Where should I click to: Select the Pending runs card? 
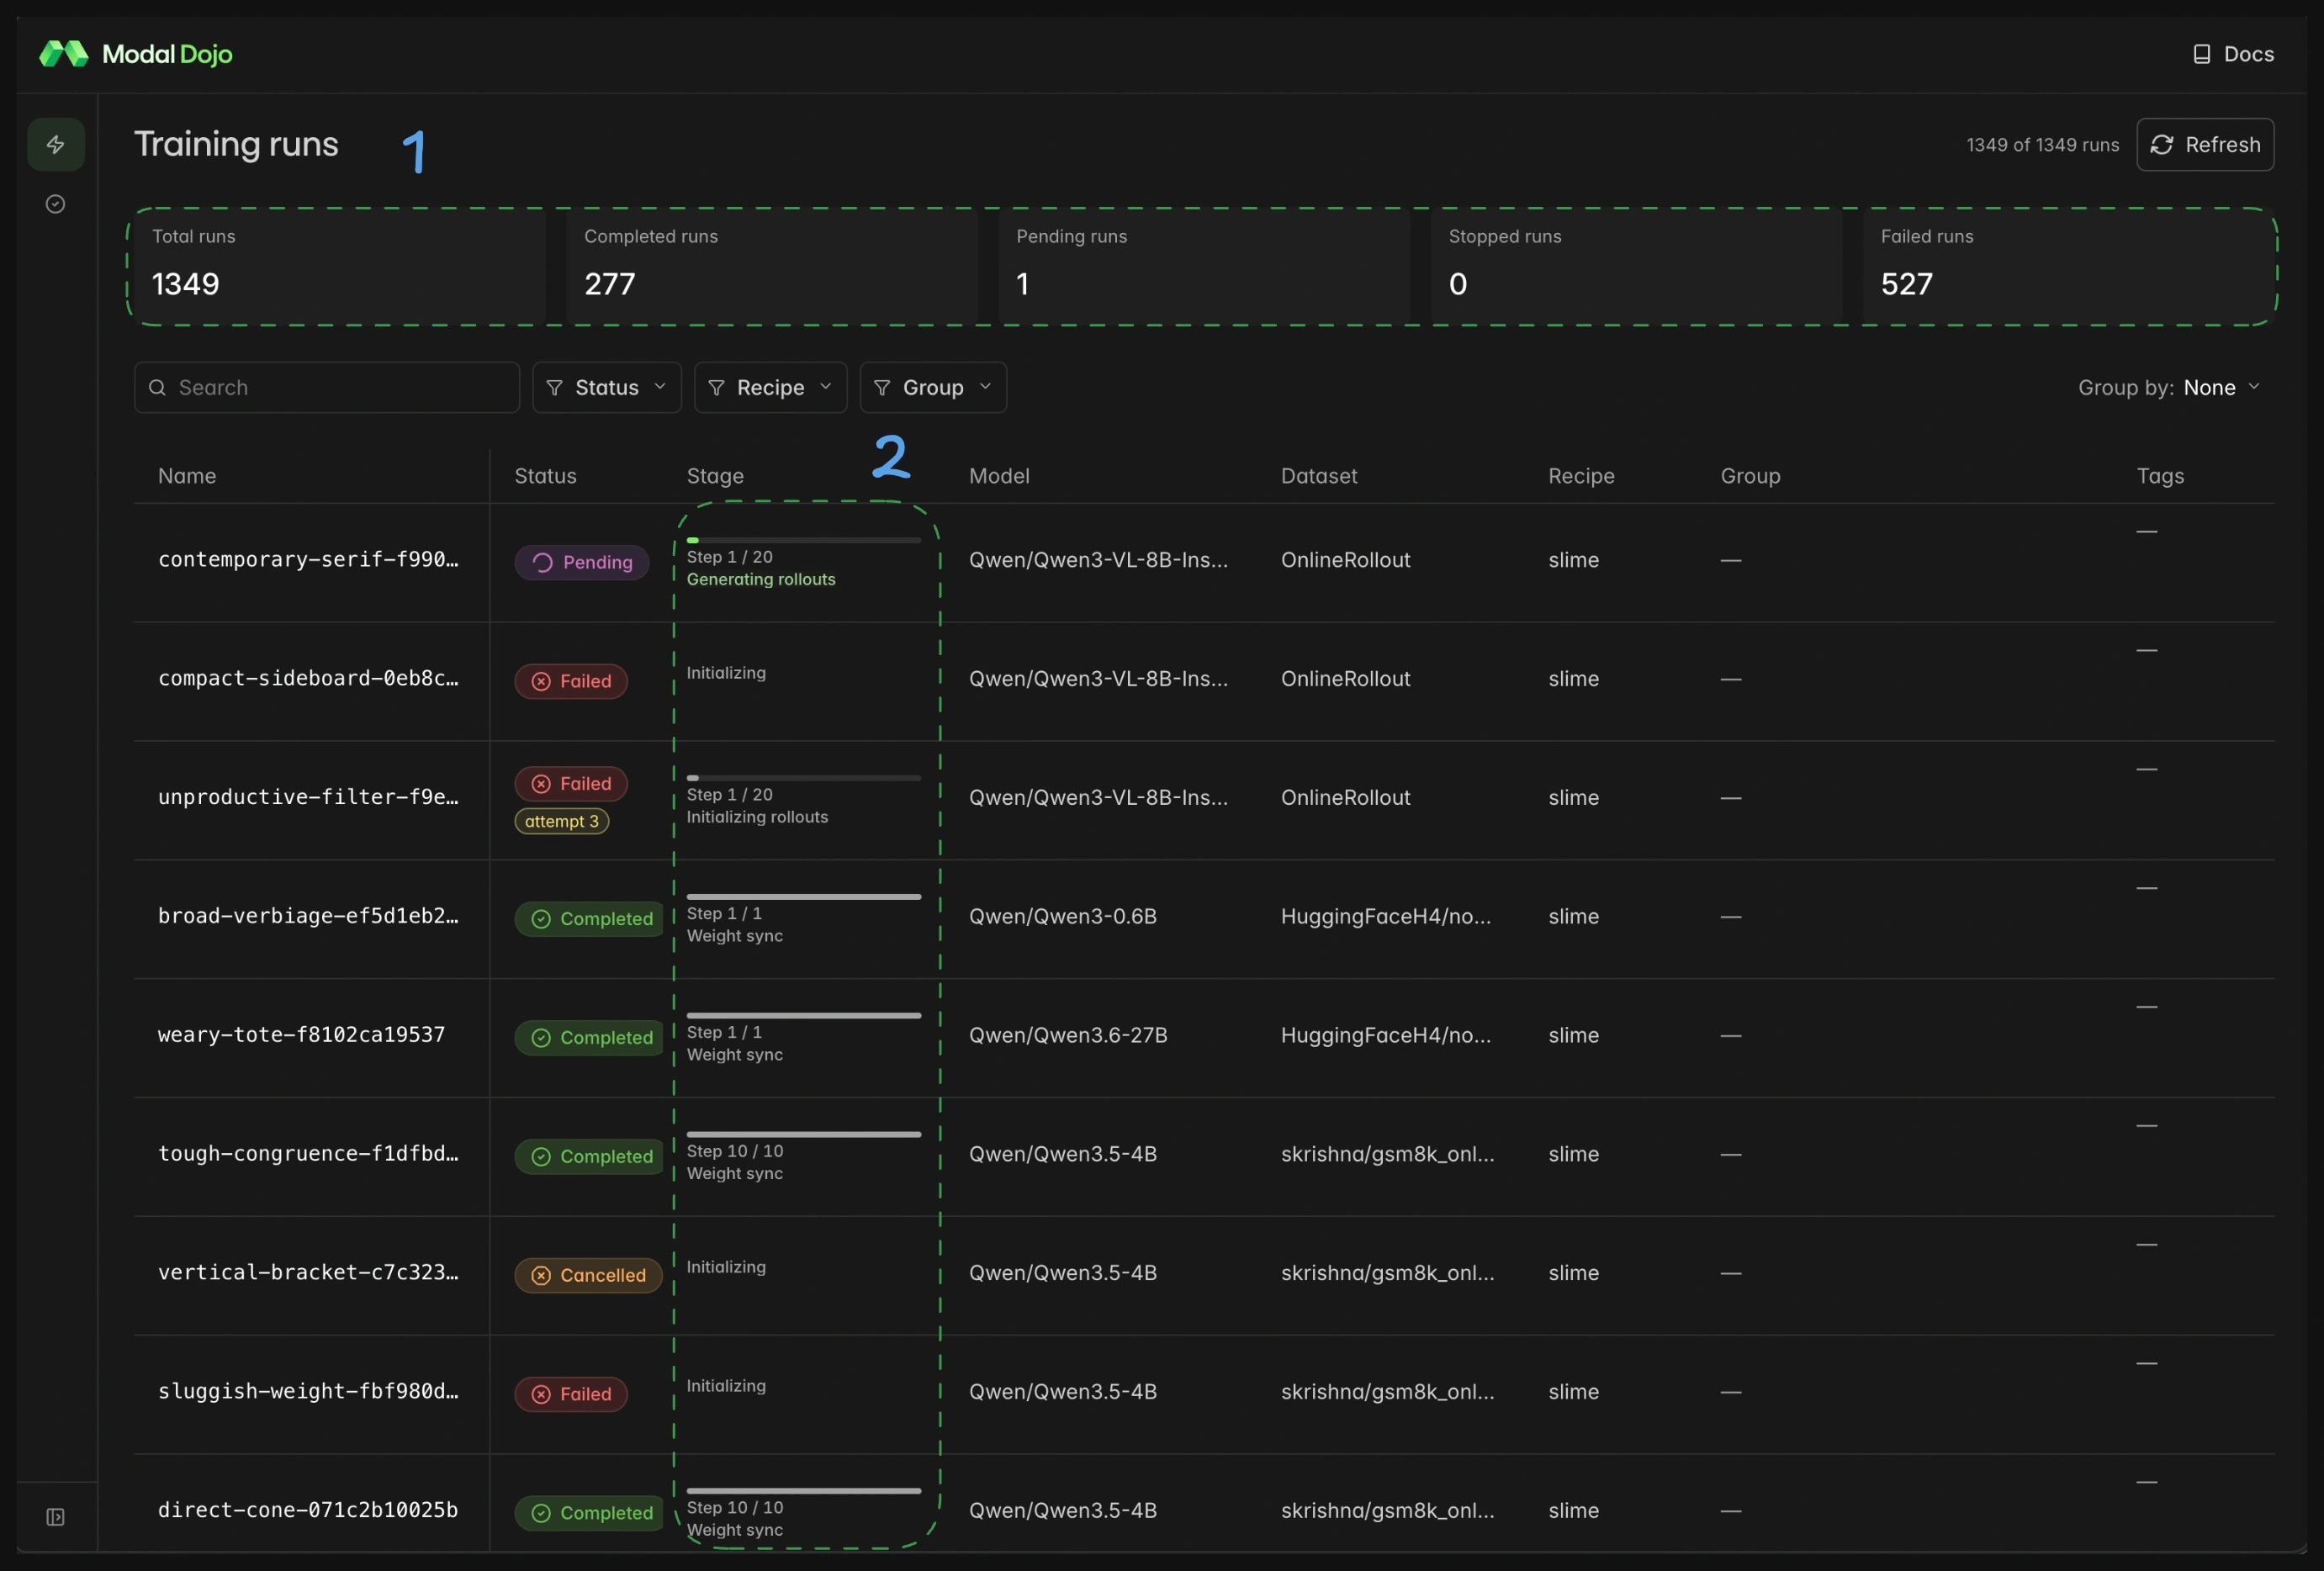point(1204,267)
